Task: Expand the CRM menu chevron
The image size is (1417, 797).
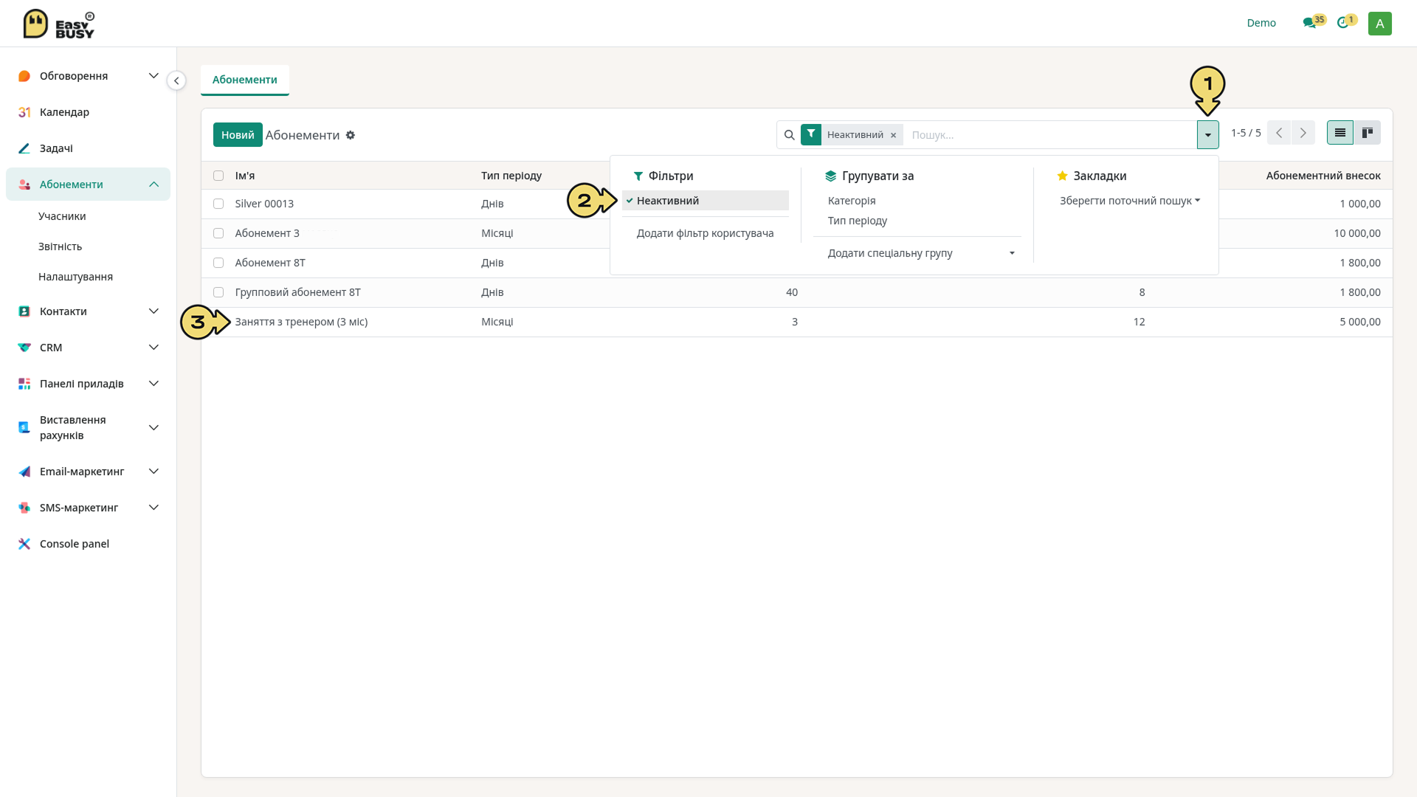Action: 154,348
